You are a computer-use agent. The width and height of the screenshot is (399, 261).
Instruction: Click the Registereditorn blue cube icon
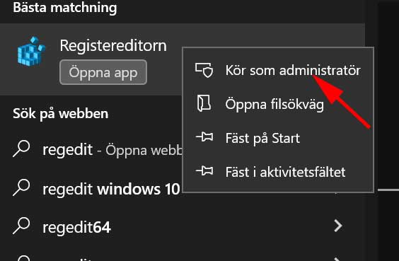31,52
